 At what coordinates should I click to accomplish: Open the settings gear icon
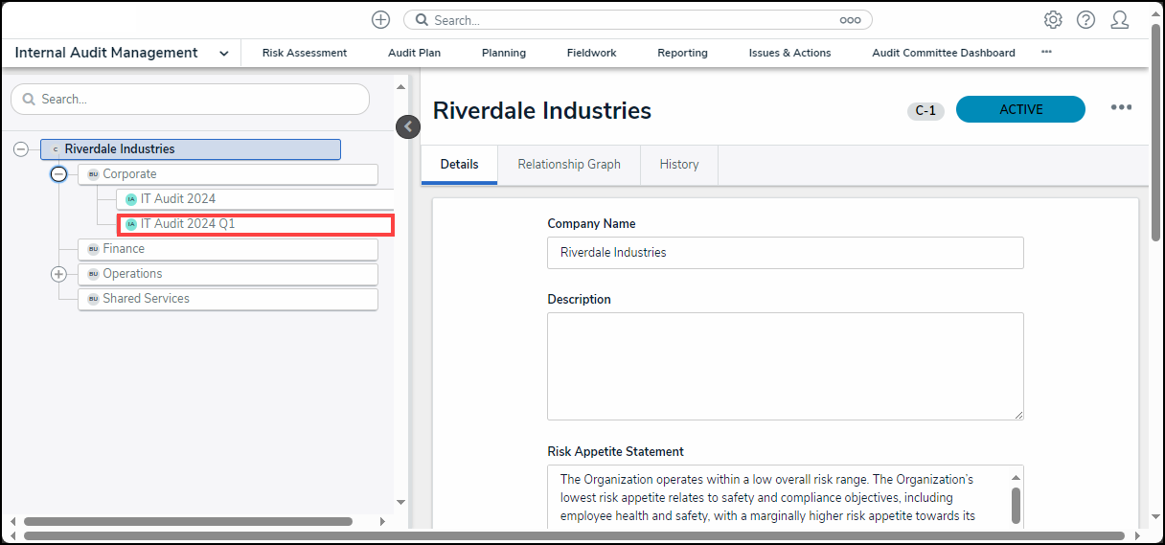click(1053, 20)
